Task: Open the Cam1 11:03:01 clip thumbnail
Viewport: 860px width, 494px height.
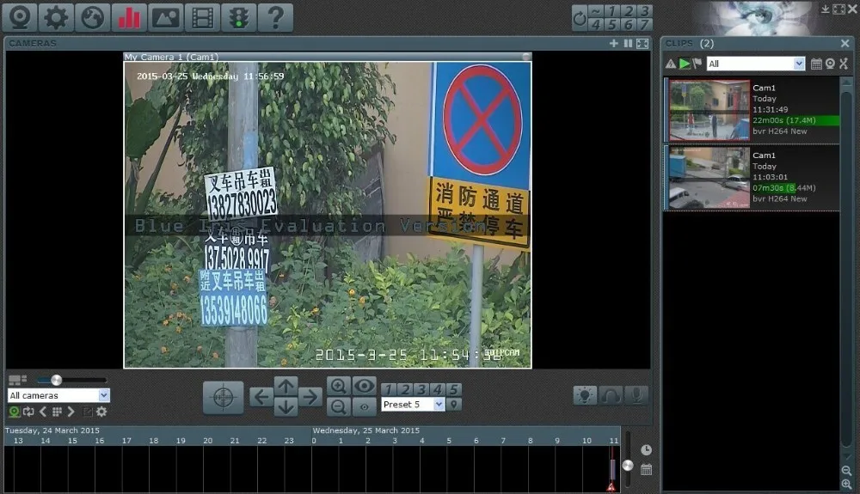Action: pos(709,178)
